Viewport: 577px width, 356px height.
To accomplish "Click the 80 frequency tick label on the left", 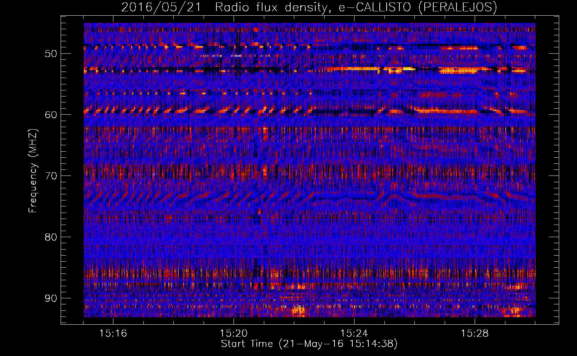I will pyautogui.click(x=51, y=237).
